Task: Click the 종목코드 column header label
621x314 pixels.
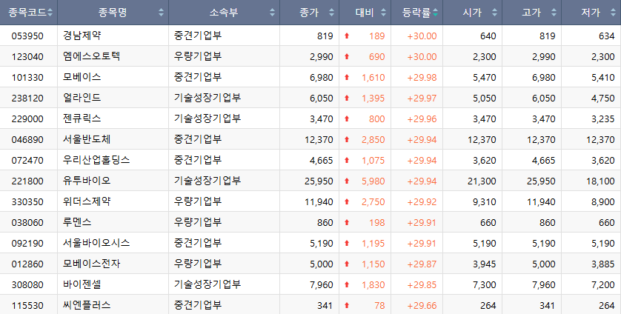Action: [x=27, y=13]
